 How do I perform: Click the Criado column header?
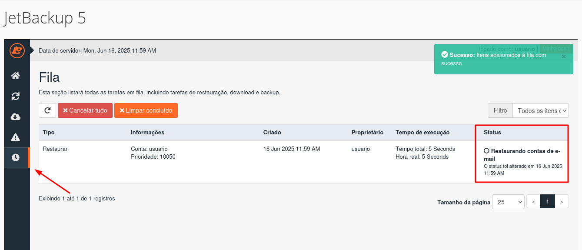click(x=272, y=132)
